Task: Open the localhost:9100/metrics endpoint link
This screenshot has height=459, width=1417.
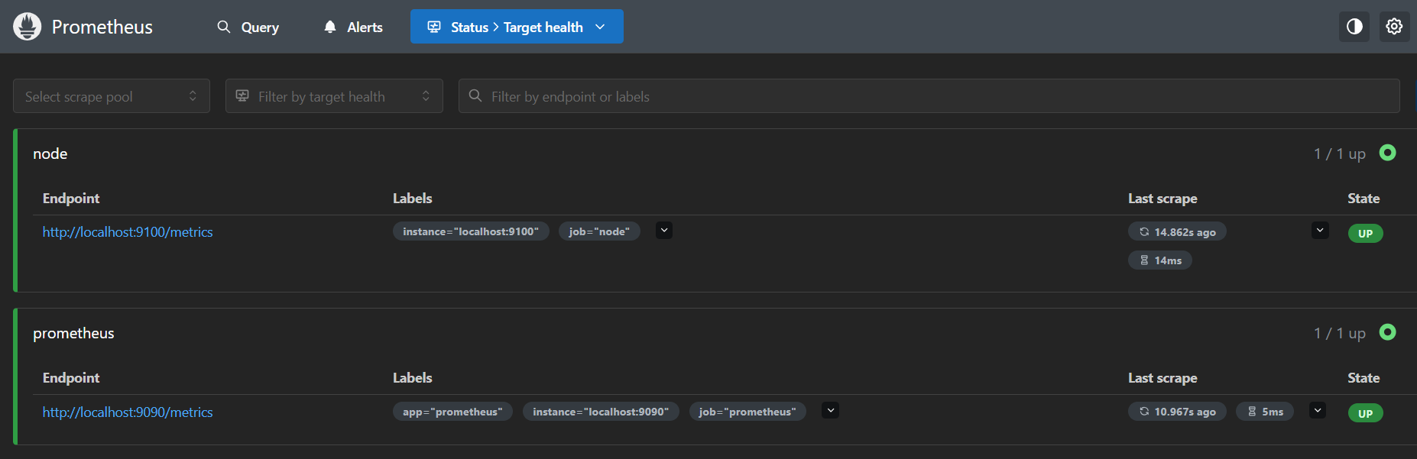Action: coord(128,232)
